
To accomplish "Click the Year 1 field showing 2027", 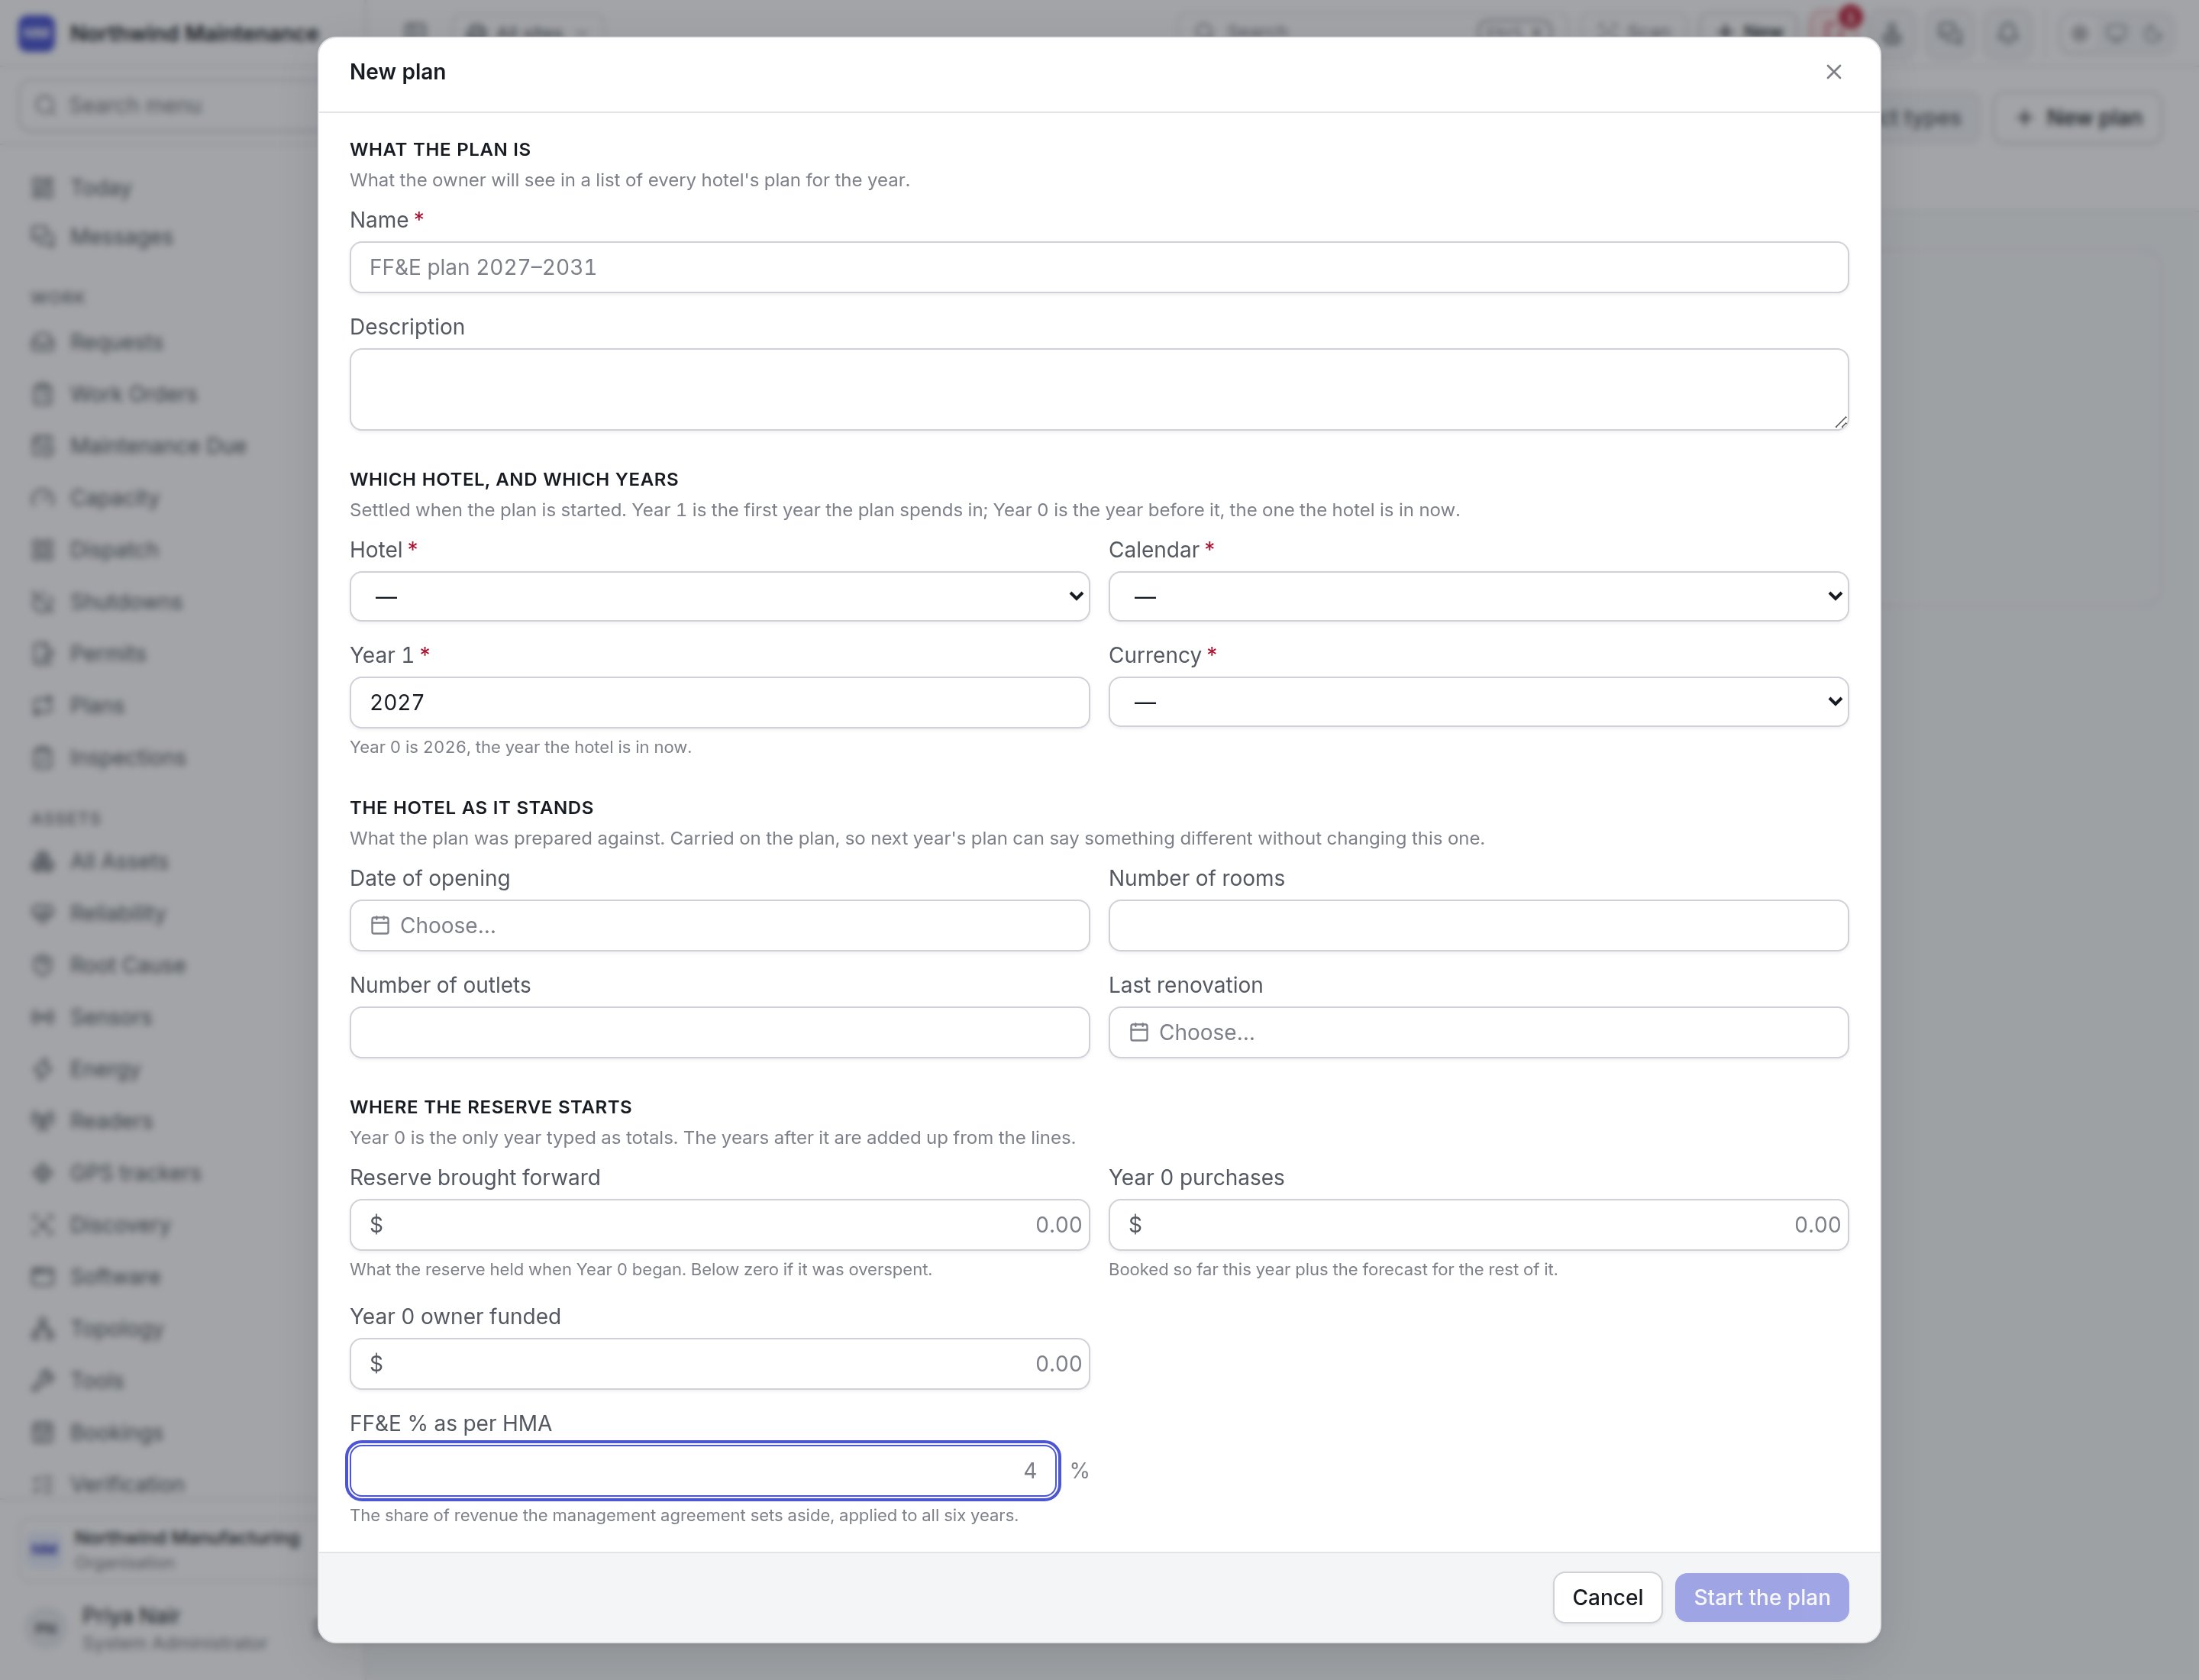I will pos(719,702).
